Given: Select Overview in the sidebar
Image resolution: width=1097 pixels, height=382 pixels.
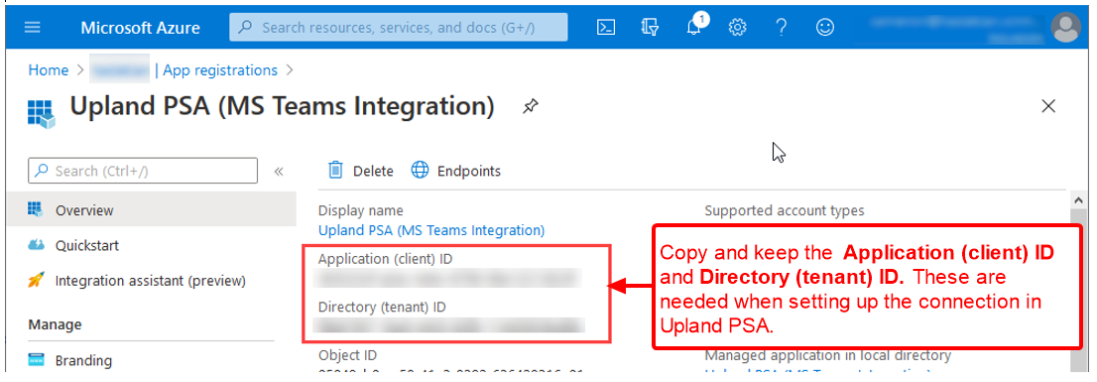Looking at the screenshot, I should 151,210.
